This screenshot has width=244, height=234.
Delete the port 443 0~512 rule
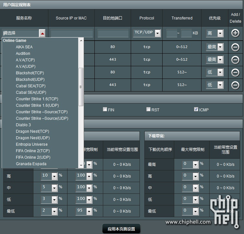[x=235, y=60]
